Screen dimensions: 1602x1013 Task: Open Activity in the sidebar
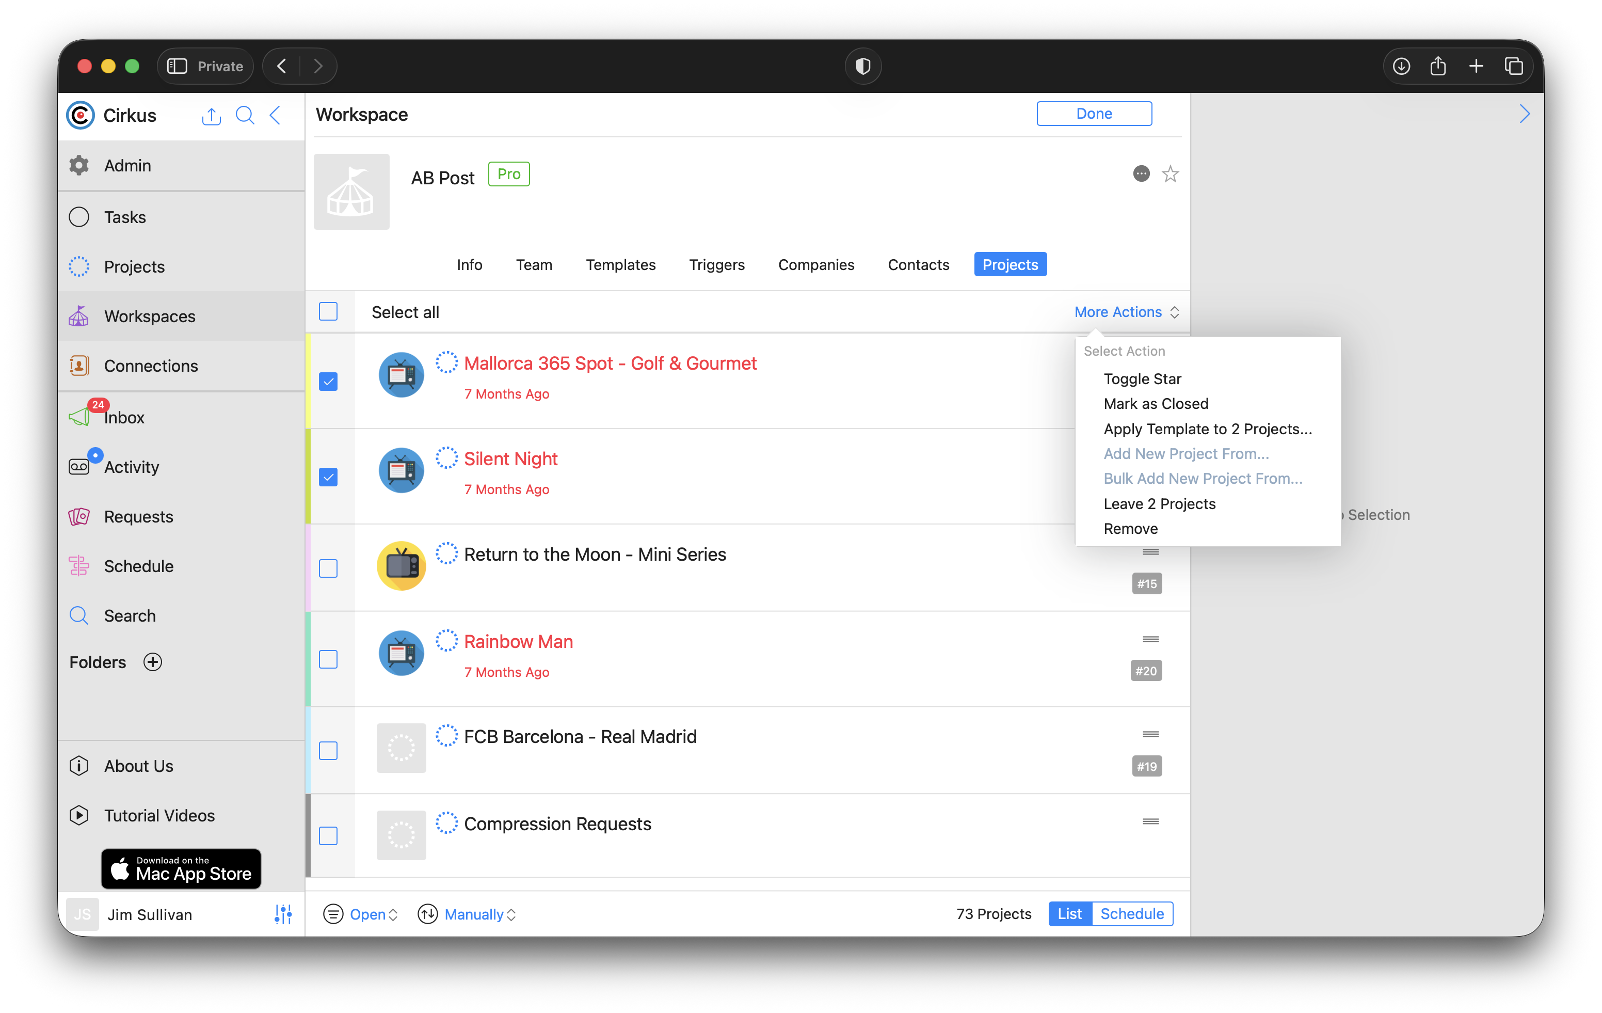(x=131, y=467)
